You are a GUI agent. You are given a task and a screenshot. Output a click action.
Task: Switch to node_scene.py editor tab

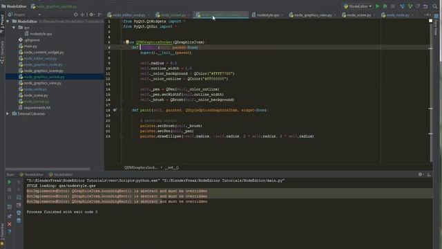359,15
